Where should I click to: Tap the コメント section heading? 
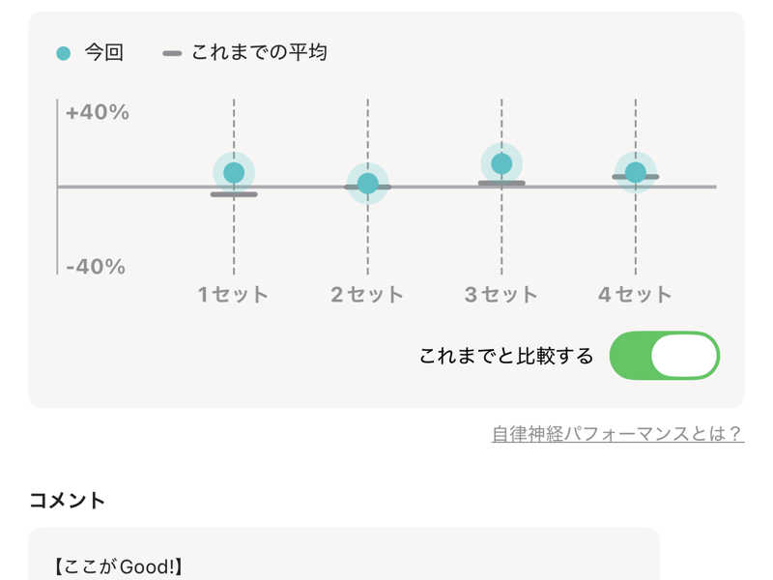point(68,500)
